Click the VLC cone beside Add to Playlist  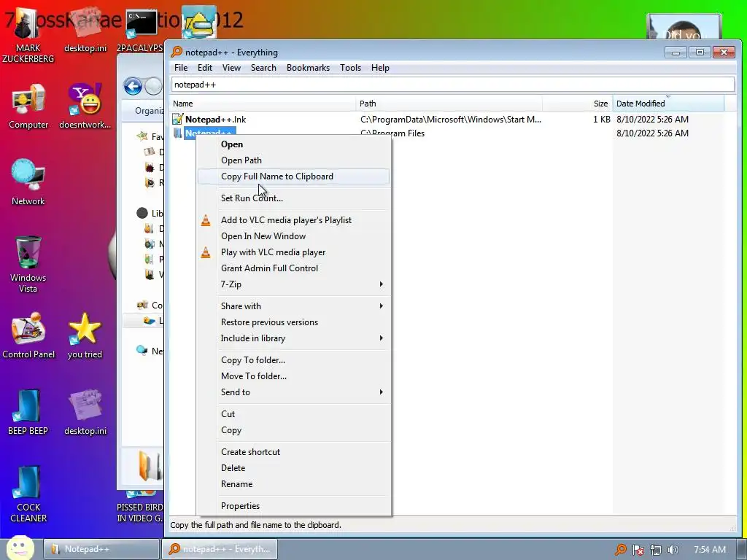(x=205, y=220)
